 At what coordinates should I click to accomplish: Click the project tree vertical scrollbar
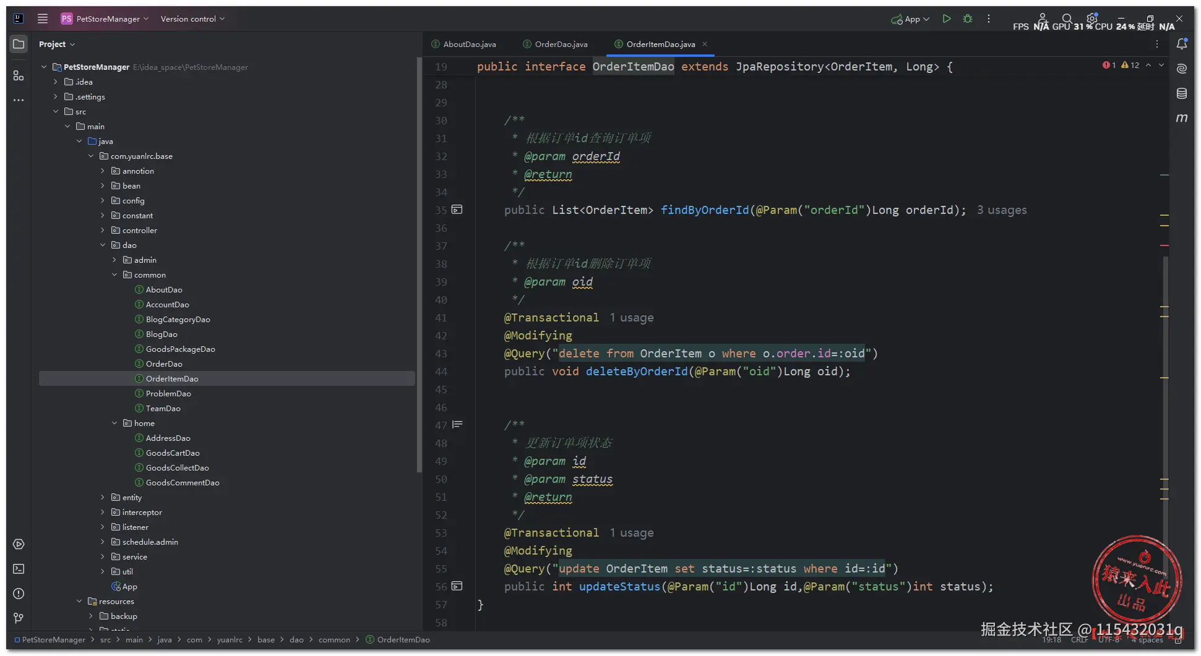[419, 266]
